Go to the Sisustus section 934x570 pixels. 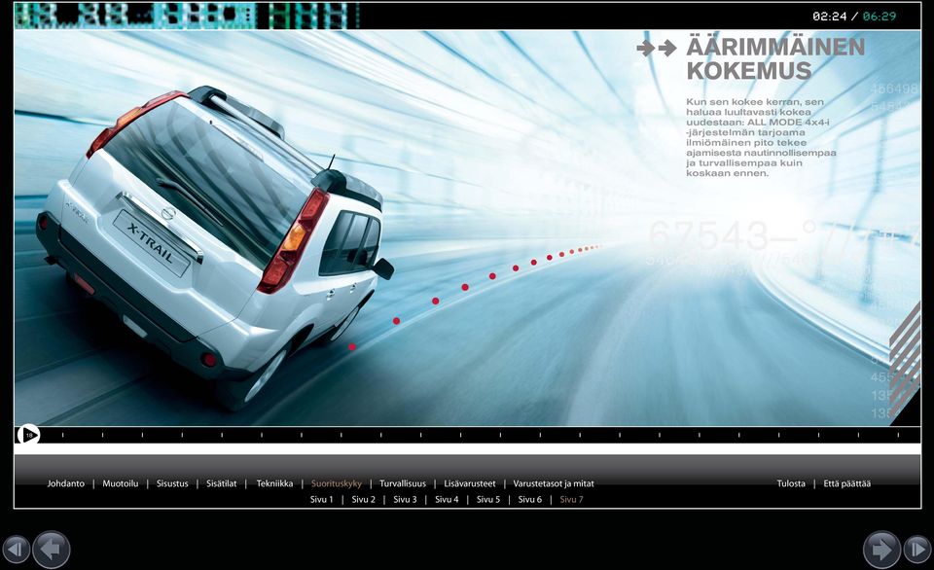click(x=172, y=483)
